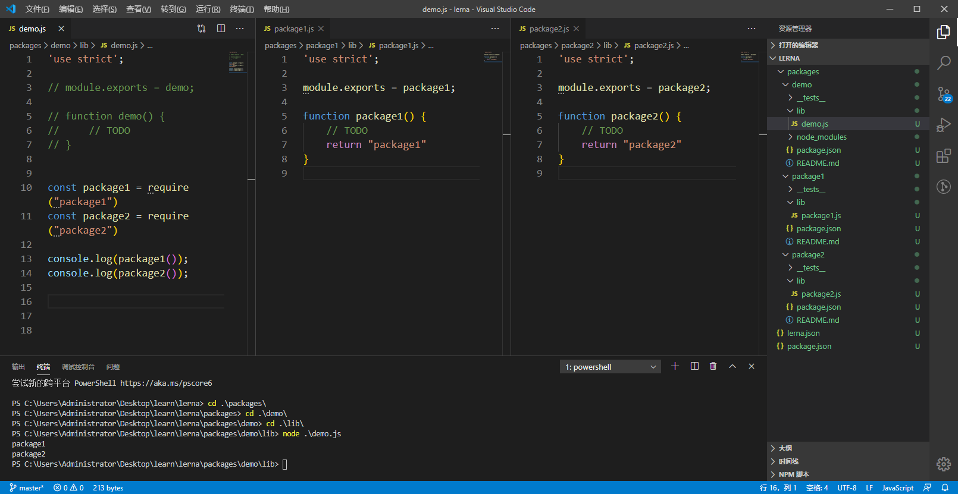Go to line via 行 16, 列 1
Screen dimensions: 958x494
(x=778, y=487)
